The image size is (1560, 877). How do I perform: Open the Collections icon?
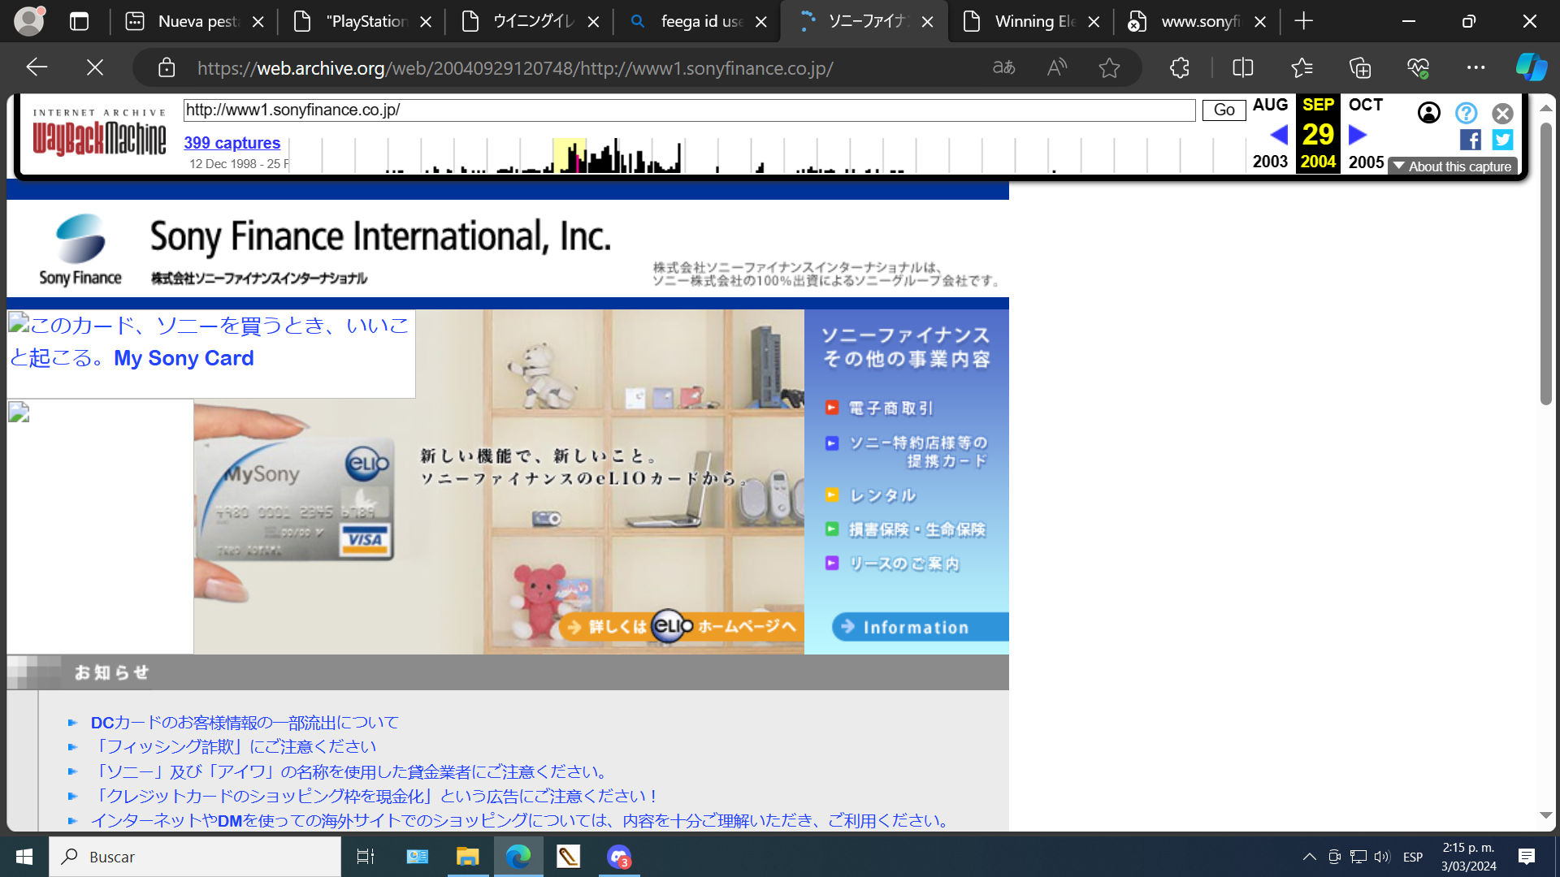[x=1360, y=67]
